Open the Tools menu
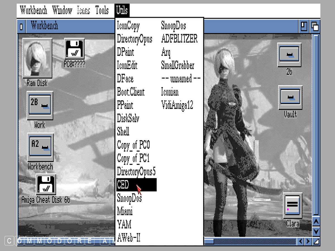The width and height of the screenshot is (335, 251). click(x=102, y=11)
